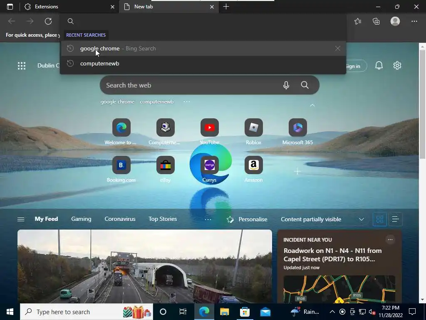Click the search magnifier in web search box

pos(305,85)
